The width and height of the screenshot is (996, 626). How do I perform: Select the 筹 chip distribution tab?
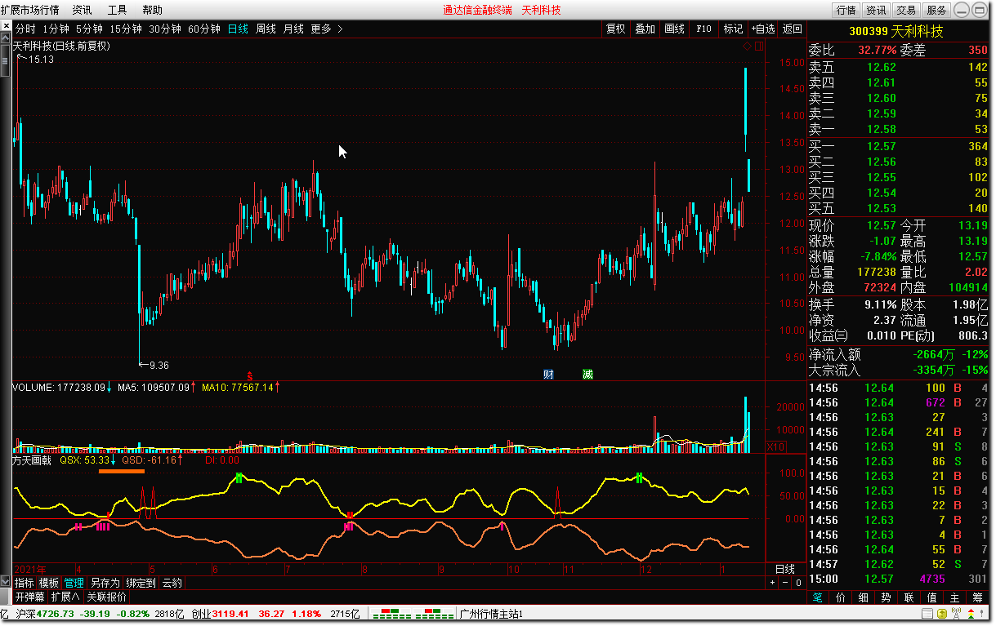tap(978, 597)
